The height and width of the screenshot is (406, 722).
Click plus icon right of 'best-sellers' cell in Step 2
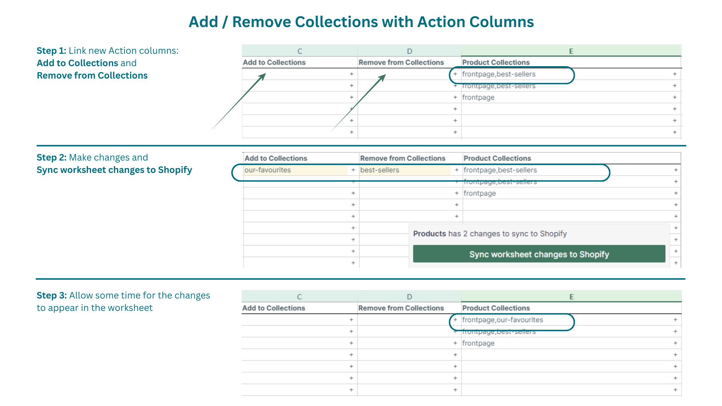(457, 170)
